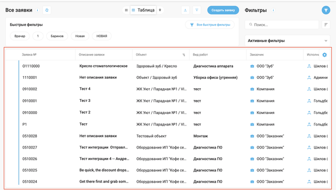Open table column settings gear
The width and height of the screenshot is (336, 190).
(x=324, y=55)
